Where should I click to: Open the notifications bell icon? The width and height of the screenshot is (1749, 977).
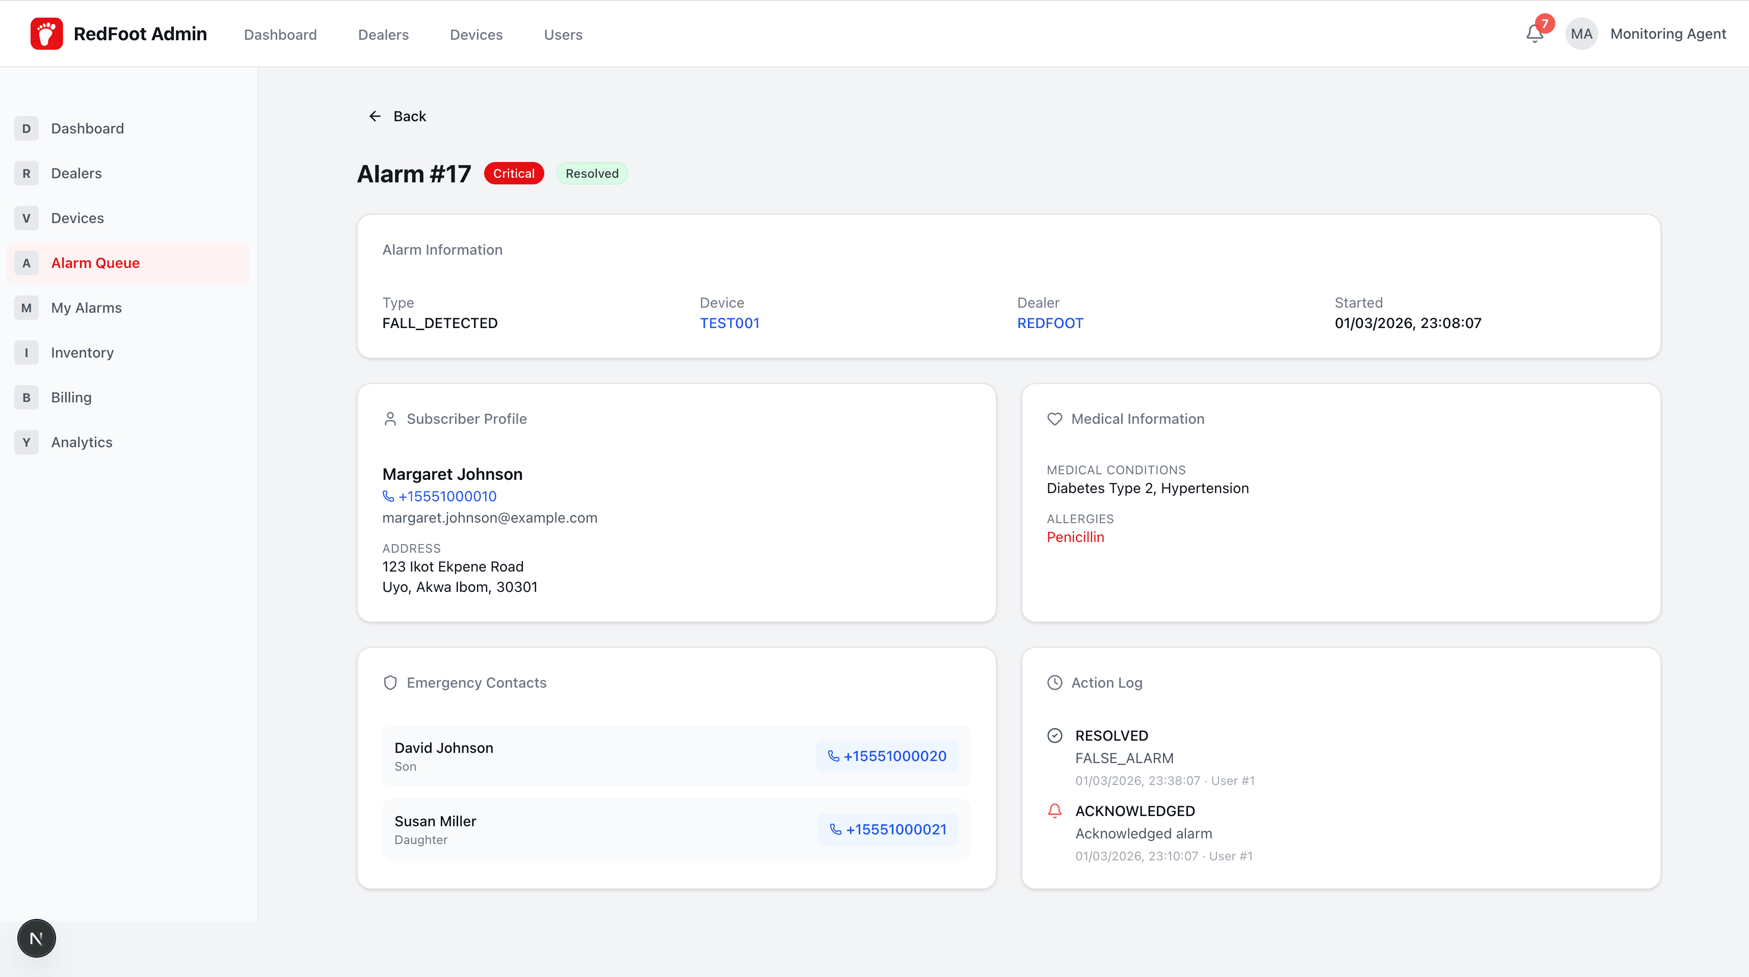tap(1534, 34)
